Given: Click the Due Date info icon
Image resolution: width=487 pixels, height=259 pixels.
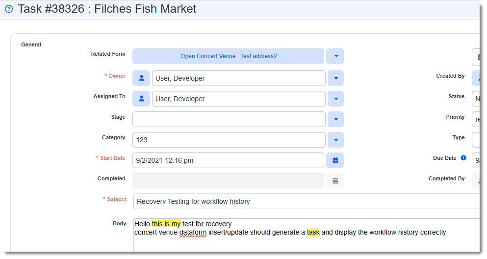Looking at the screenshot, I should 463,158.
